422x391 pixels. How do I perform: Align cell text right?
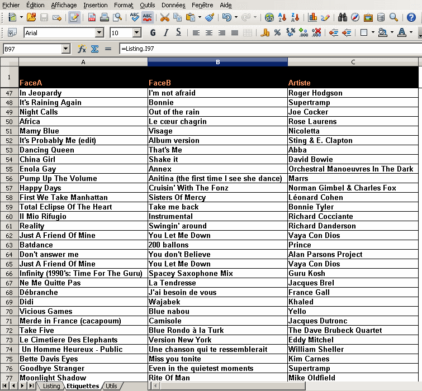pos(222,33)
